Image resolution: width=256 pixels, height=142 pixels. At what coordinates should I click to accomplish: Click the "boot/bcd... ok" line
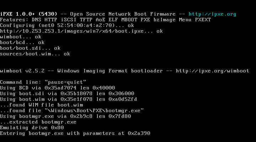22,43
